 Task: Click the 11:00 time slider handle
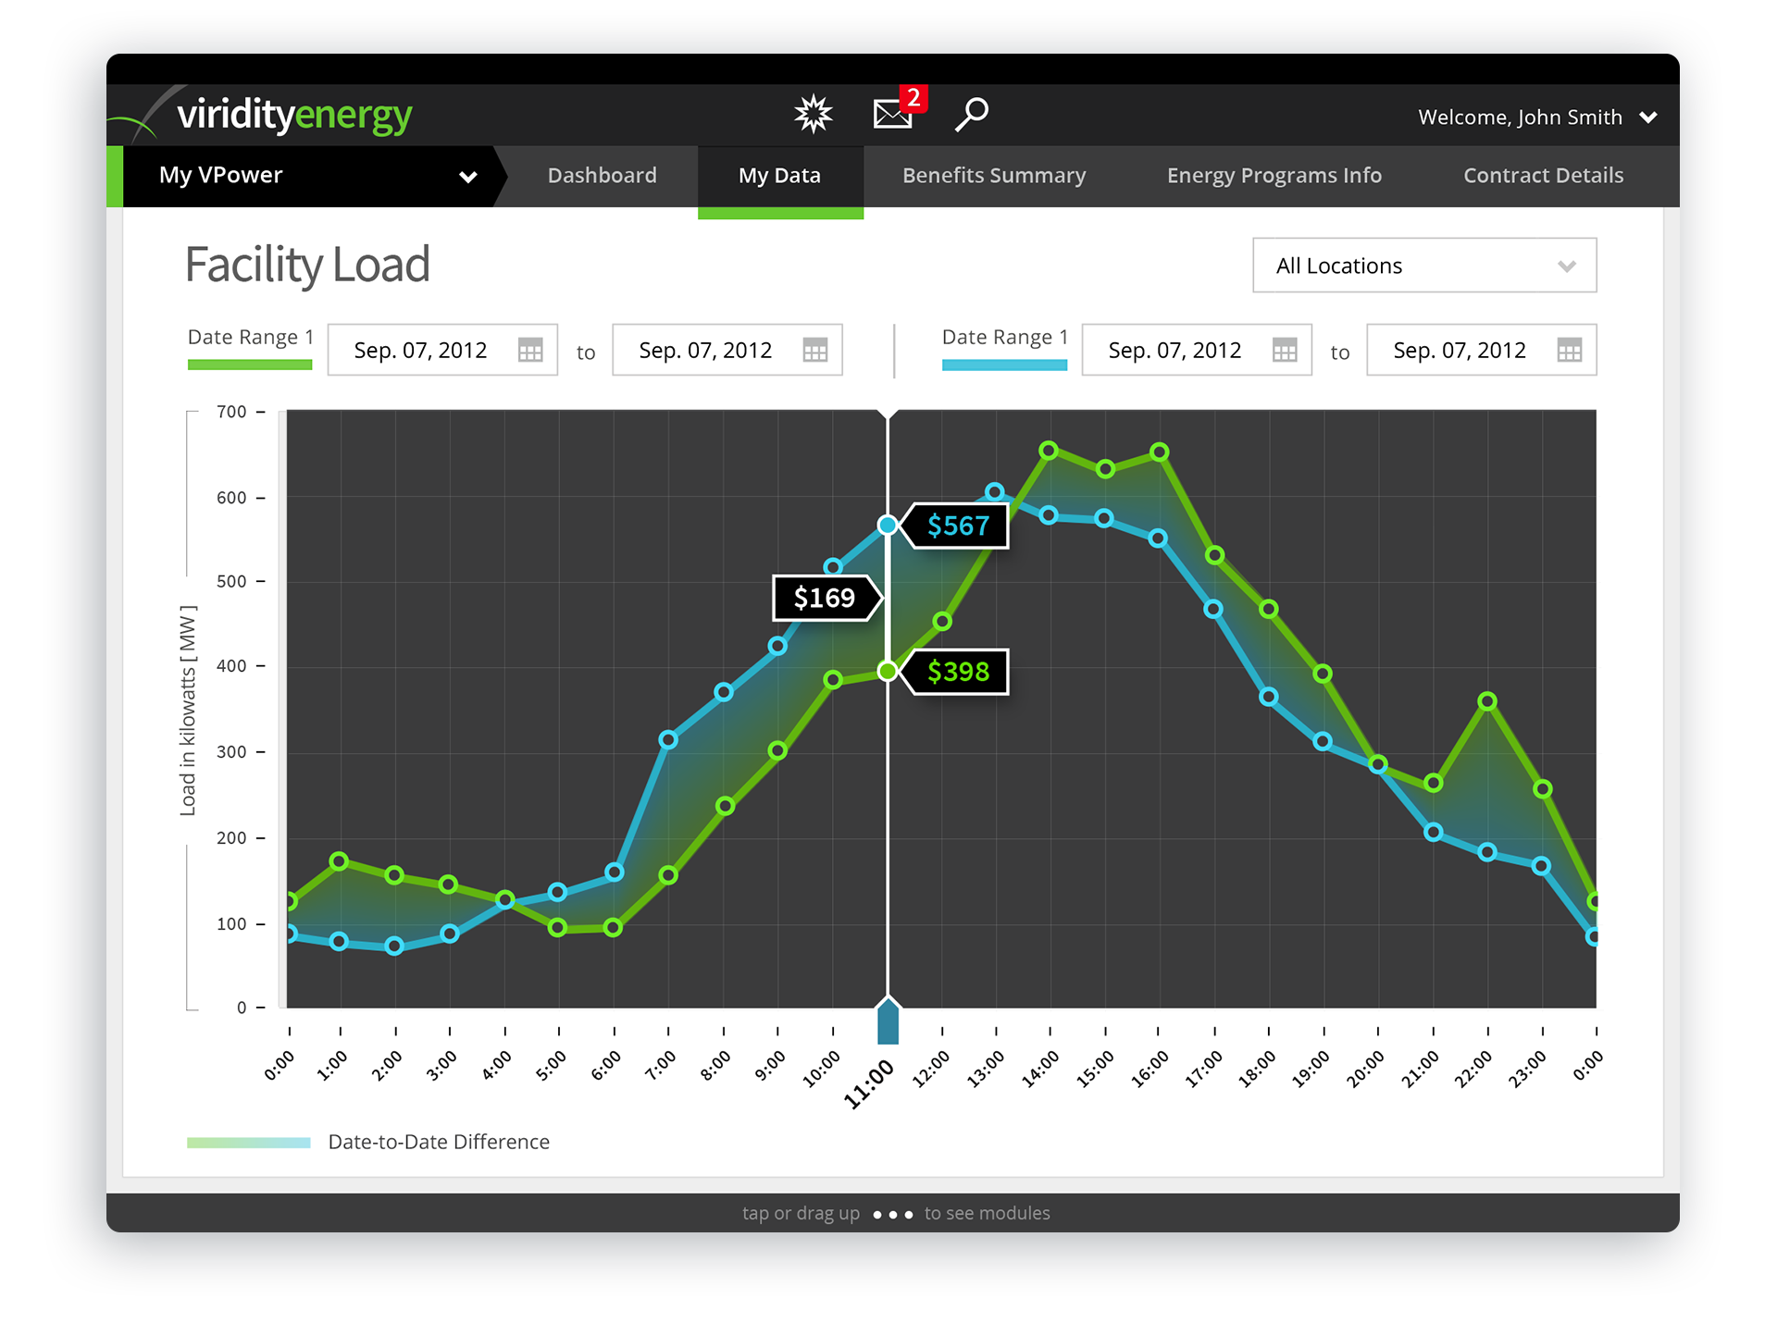888,1021
